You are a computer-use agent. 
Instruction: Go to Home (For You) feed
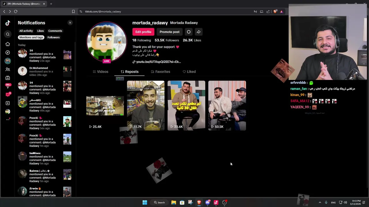click(8, 44)
